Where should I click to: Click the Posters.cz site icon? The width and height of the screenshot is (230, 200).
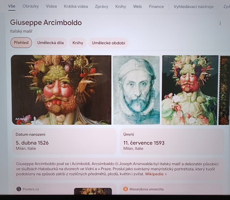click(19, 189)
